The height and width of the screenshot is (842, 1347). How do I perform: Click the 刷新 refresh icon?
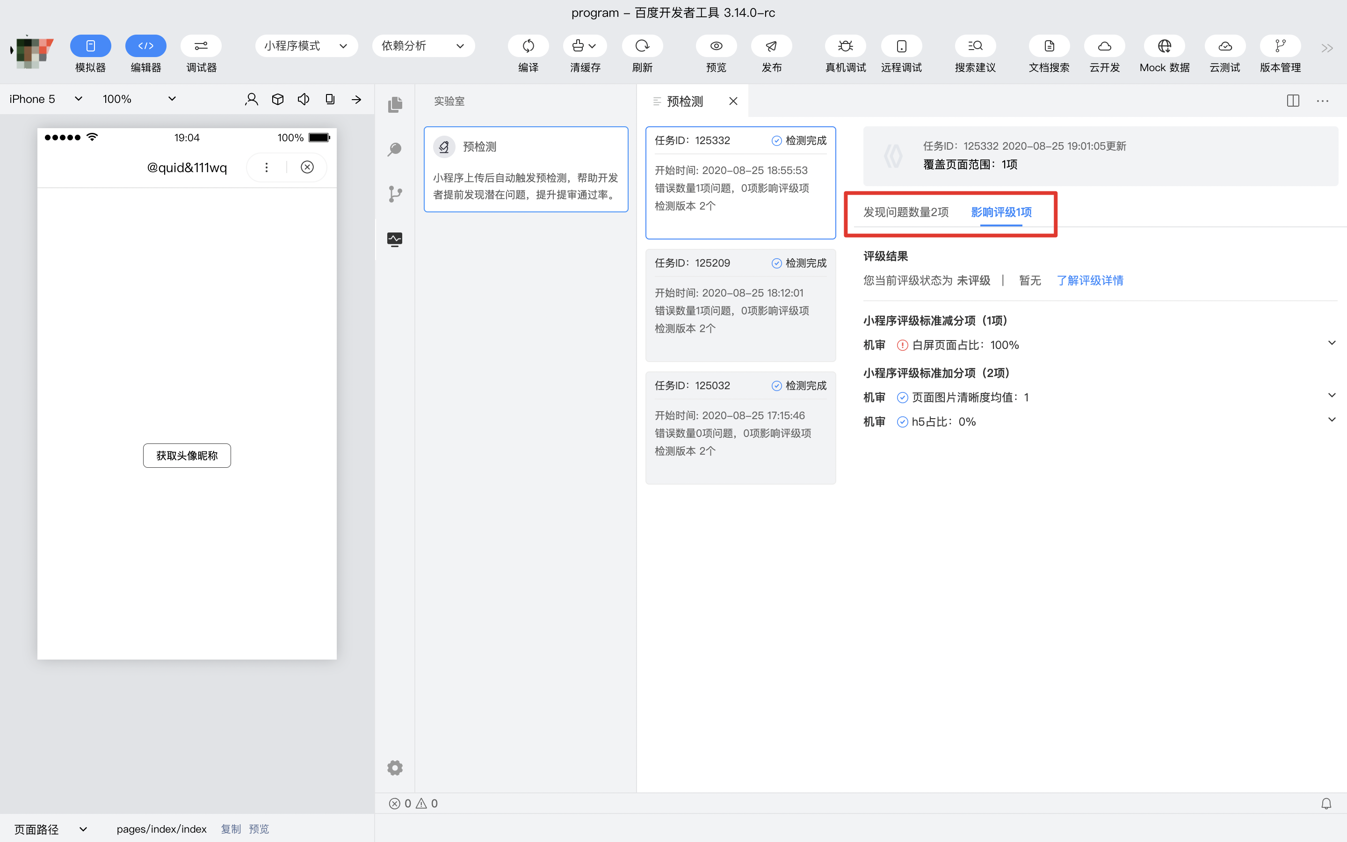pyautogui.click(x=642, y=46)
